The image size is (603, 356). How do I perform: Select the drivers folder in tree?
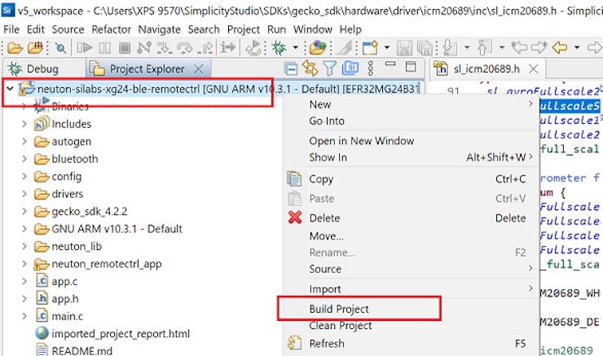[59, 194]
